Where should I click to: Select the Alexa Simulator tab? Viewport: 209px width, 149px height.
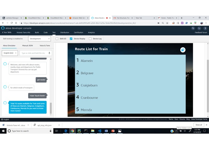click(x=9, y=46)
